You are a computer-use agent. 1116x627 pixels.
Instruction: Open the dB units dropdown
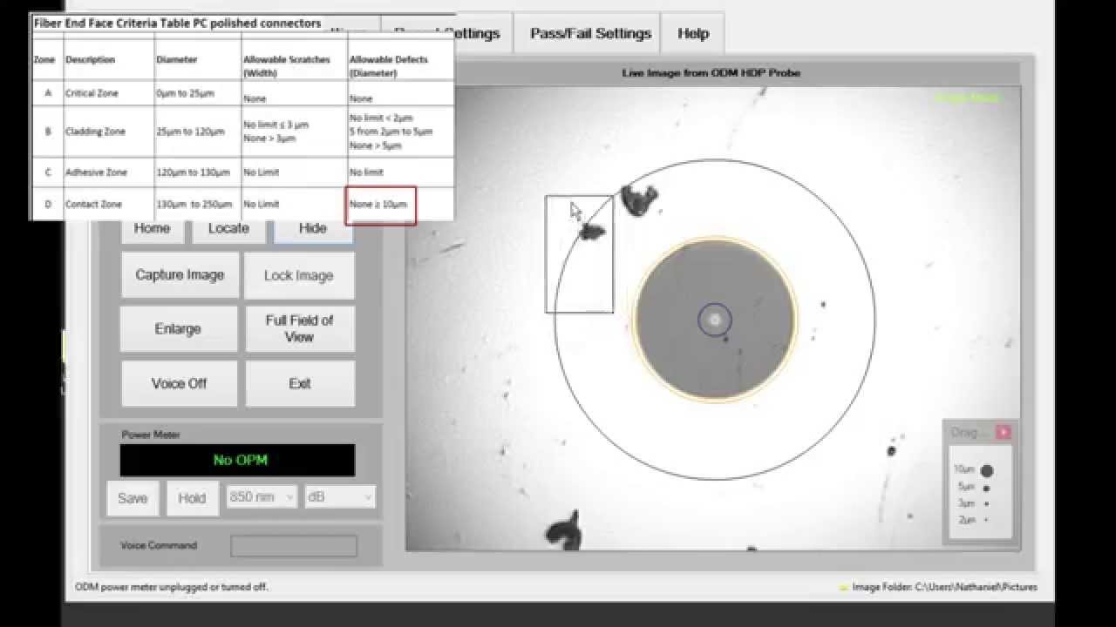(x=340, y=496)
